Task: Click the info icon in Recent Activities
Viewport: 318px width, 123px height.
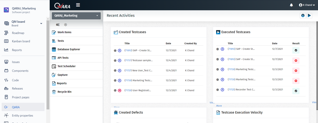Action: [303, 15]
